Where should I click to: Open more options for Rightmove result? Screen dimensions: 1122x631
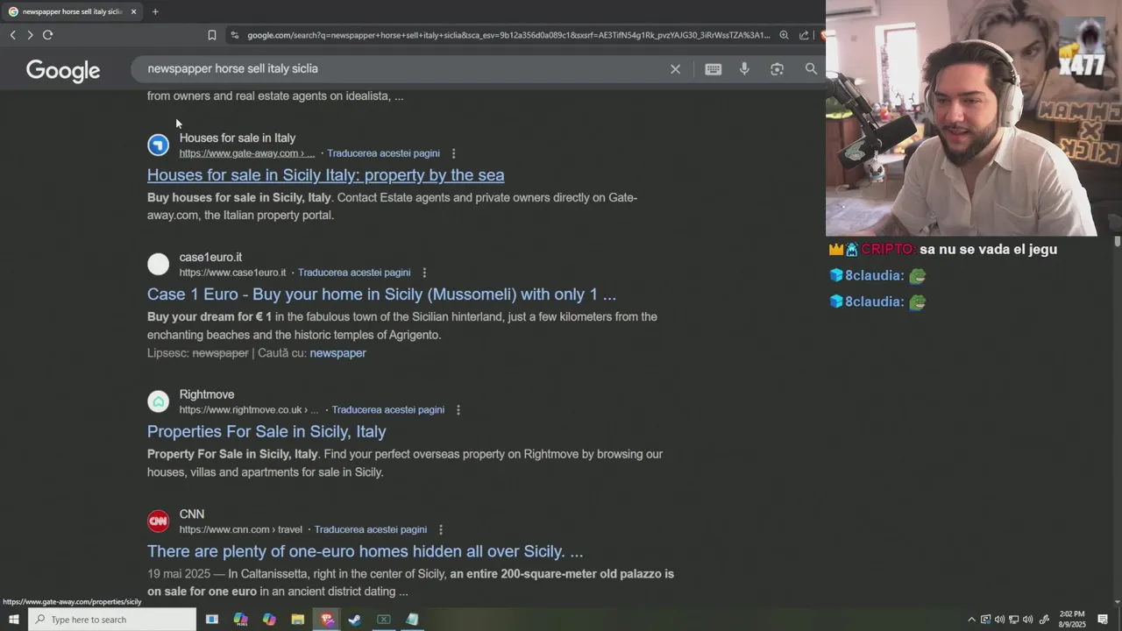pos(458,410)
